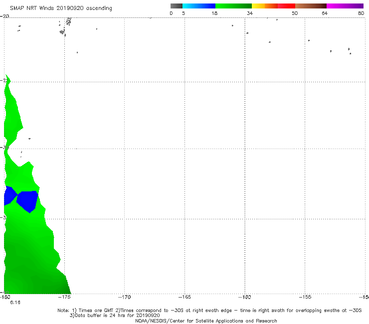
Task: Click the brown segment of the colorbar
Action: point(311,6)
